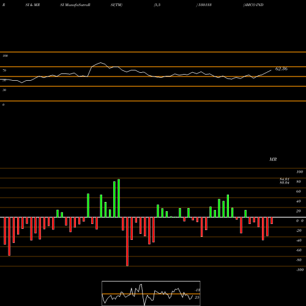Click the 'SI(TM)' header text
Image resolution: width=306 pixels, height=306 pixels.
pos(116,5)
